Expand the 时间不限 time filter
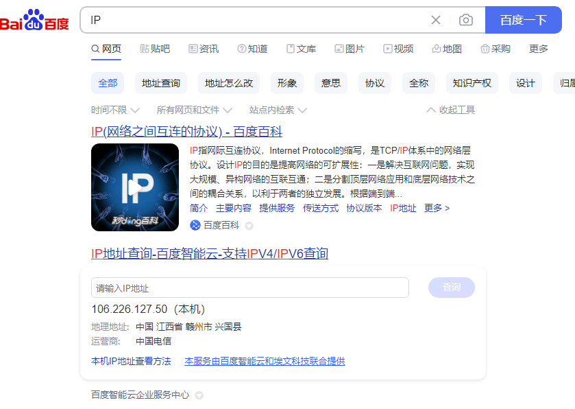575x409 pixels. [x=115, y=110]
